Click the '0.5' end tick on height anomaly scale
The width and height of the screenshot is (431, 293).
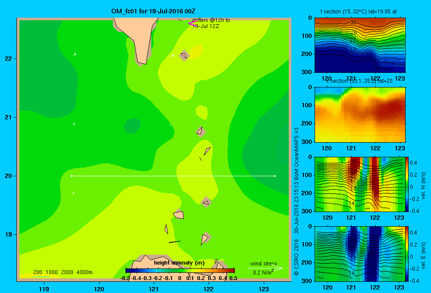[233, 278]
